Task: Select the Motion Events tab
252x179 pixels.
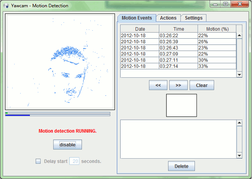Action: [x=136, y=18]
